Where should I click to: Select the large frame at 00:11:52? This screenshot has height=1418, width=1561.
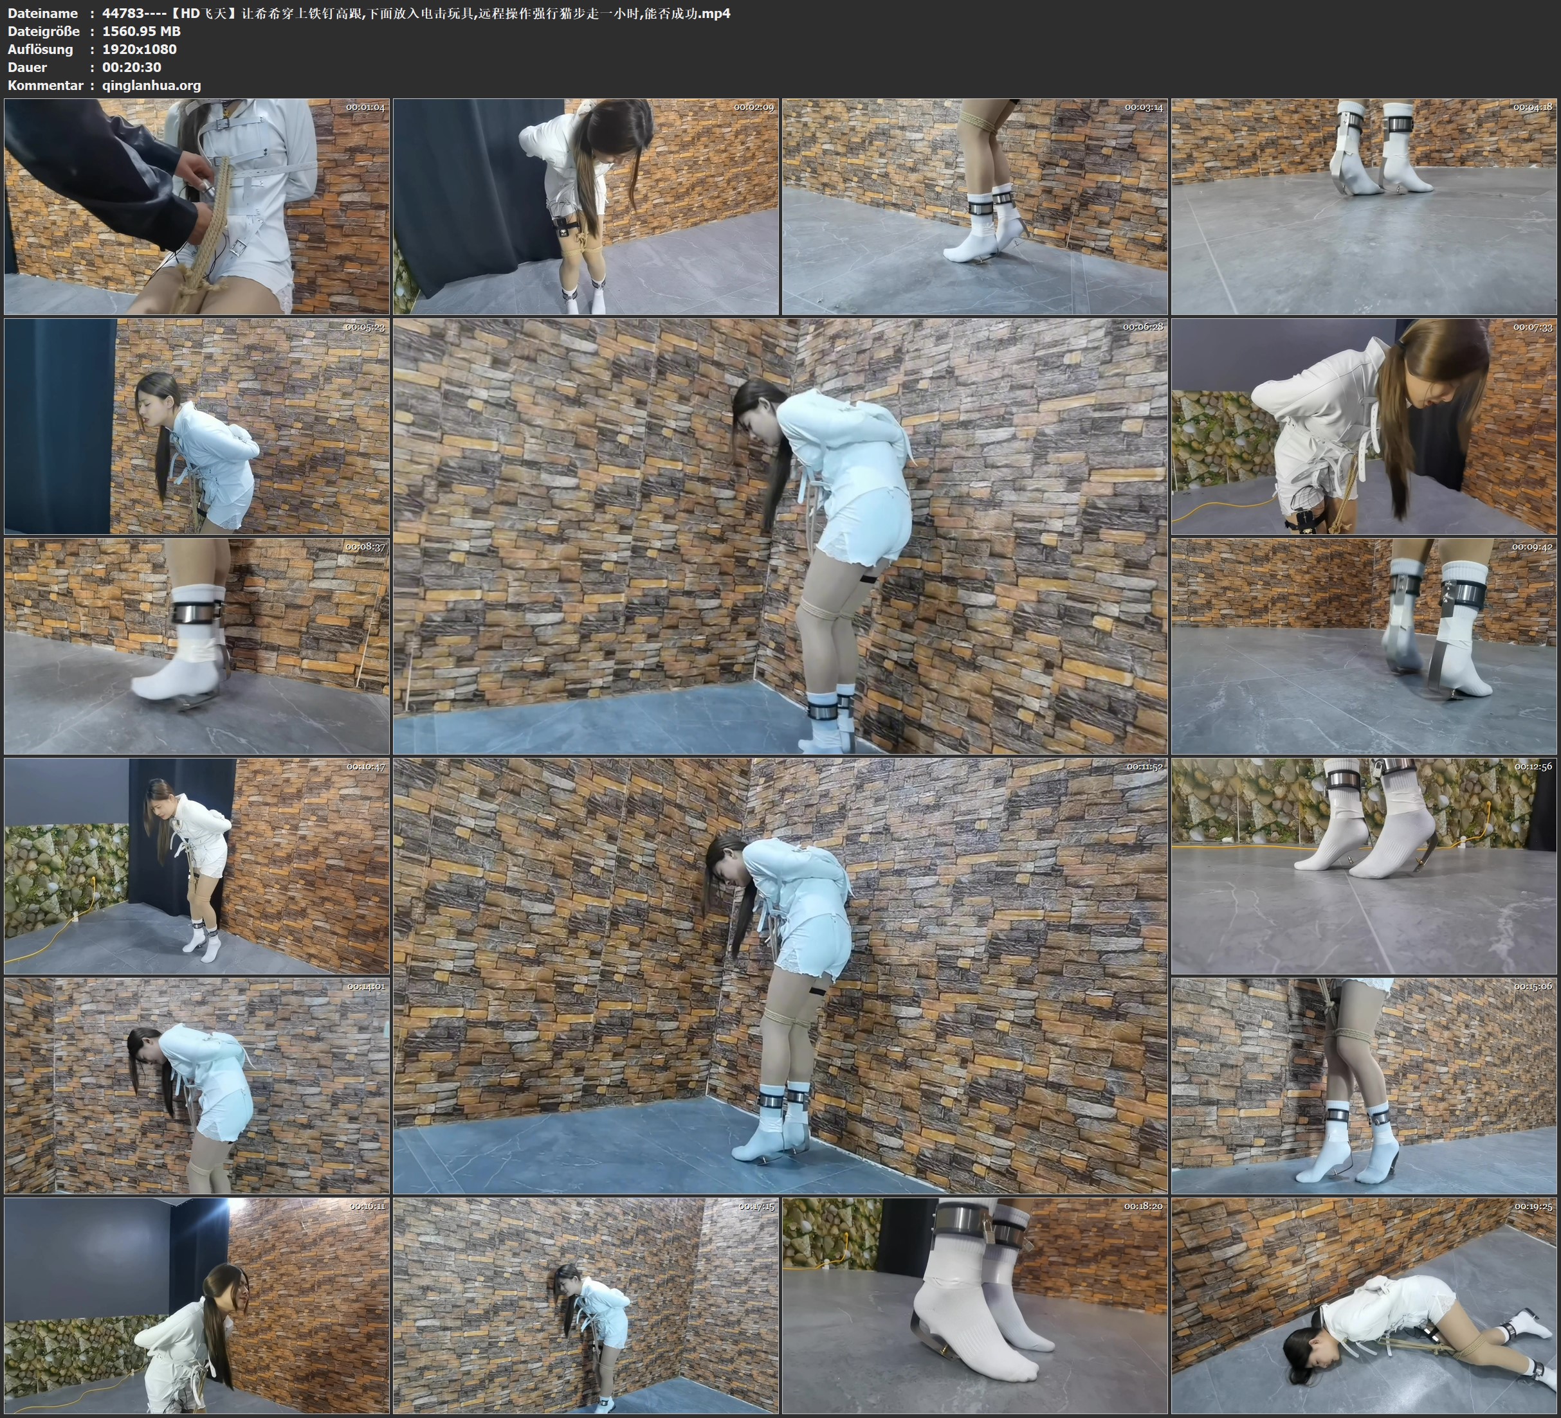pyautogui.click(x=780, y=976)
